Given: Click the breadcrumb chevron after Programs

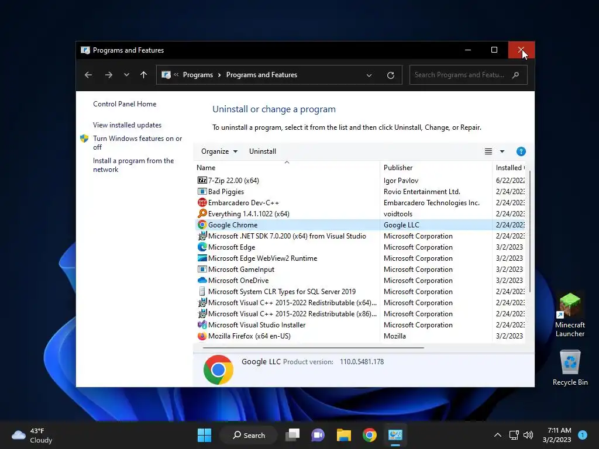Looking at the screenshot, I should coord(219,75).
